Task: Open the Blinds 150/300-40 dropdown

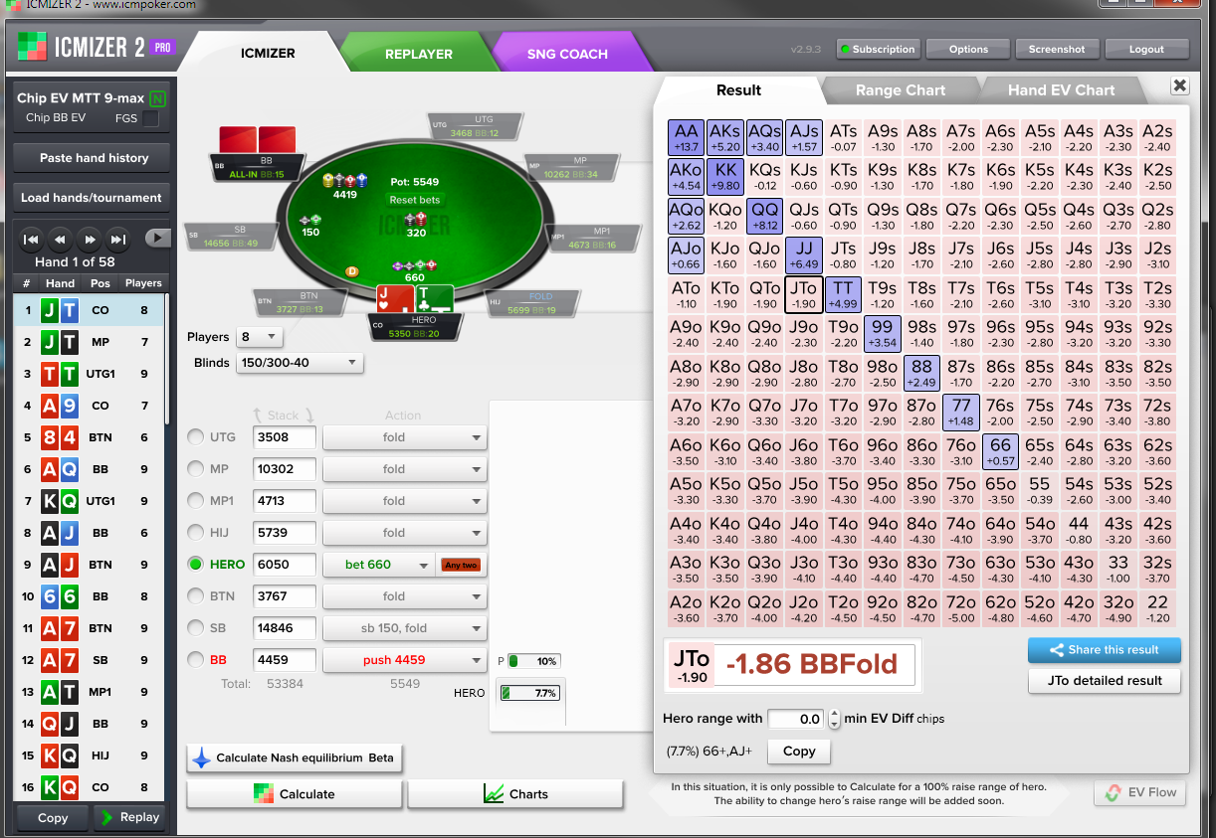Action: coord(300,363)
